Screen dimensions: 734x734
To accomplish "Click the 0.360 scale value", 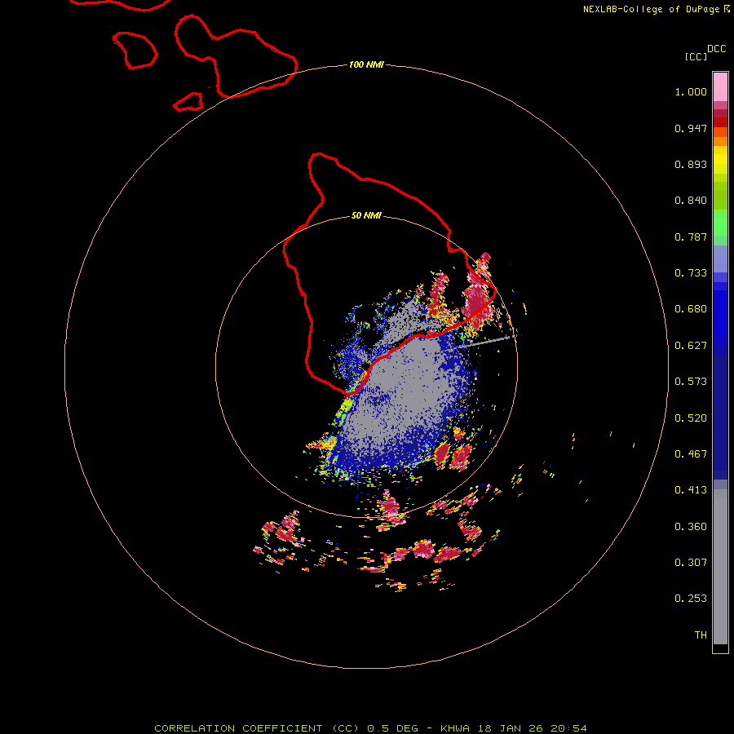I will point(691,527).
